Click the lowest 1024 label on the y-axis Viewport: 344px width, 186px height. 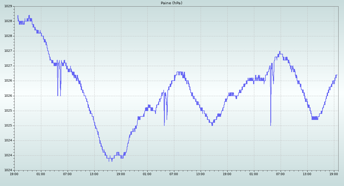[8, 170]
